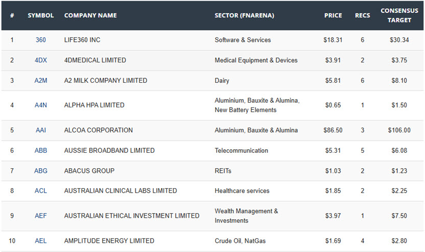Open the AAI symbol link
The width and height of the screenshot is (425, 252).
41,130
